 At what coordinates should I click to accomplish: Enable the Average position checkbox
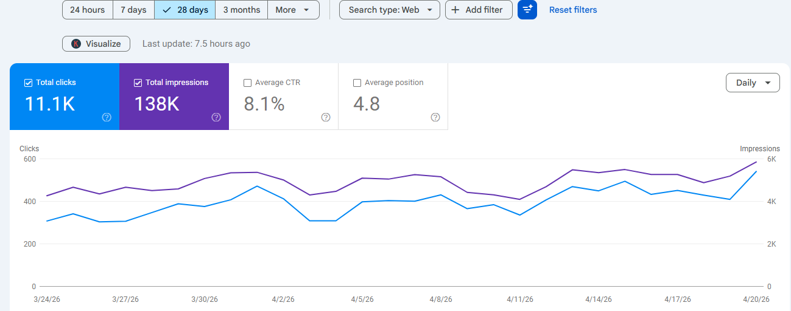357,83
